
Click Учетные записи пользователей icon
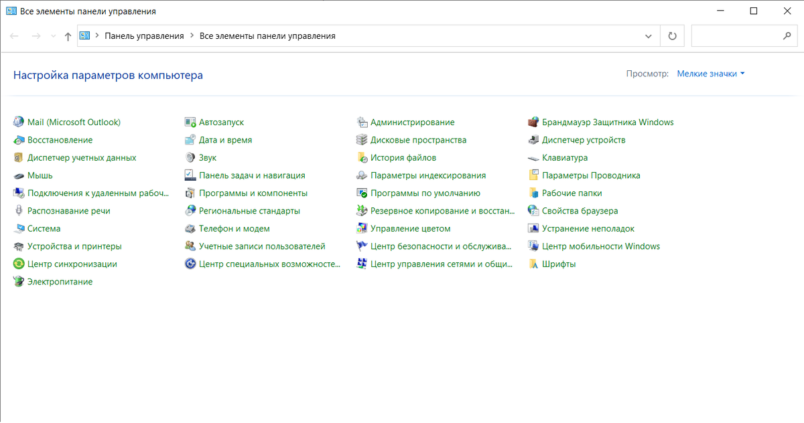pos(190,246)
